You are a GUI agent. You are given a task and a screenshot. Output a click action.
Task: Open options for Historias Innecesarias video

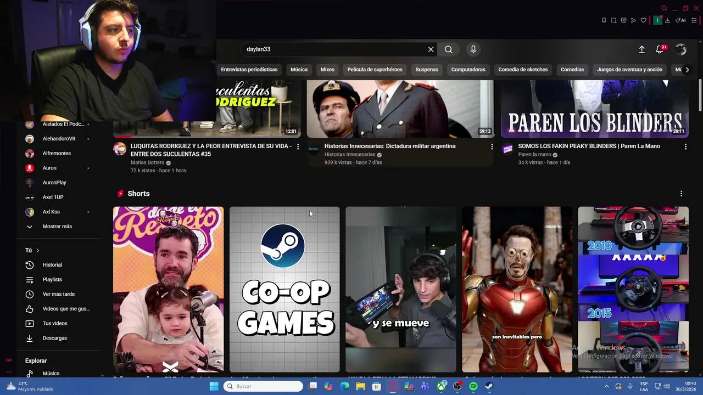coord(492,146)
